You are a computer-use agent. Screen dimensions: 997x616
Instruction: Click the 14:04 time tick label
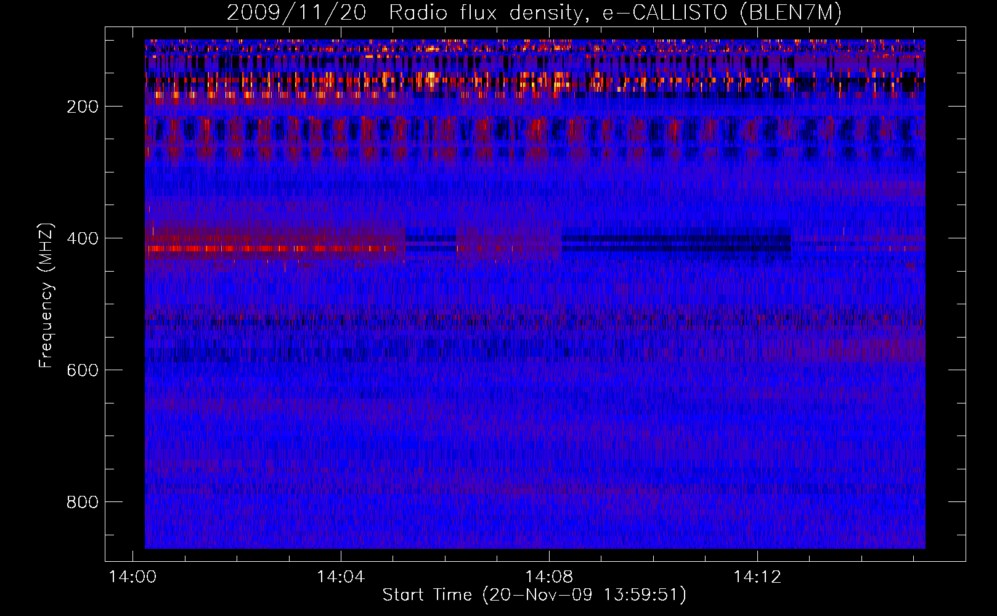tap(341, 577)
